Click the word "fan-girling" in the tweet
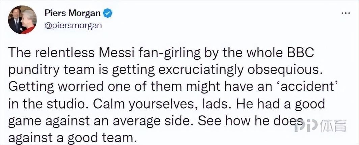 click(x=164, y=54)
